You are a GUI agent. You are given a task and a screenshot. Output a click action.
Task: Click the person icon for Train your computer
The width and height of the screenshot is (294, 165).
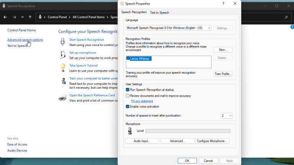[x=63, y=81]
